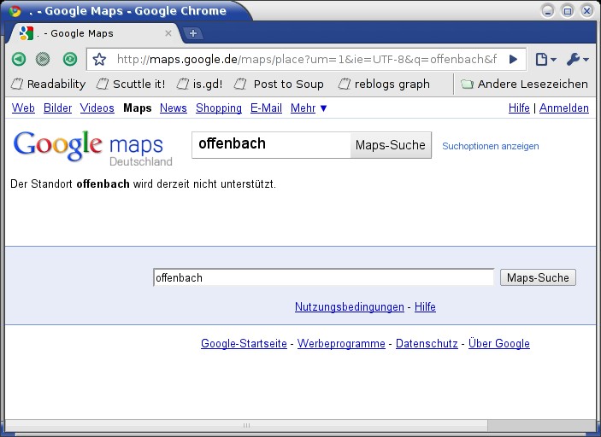
Task: Open the page menu icon
Action: (x=545, y=59)
